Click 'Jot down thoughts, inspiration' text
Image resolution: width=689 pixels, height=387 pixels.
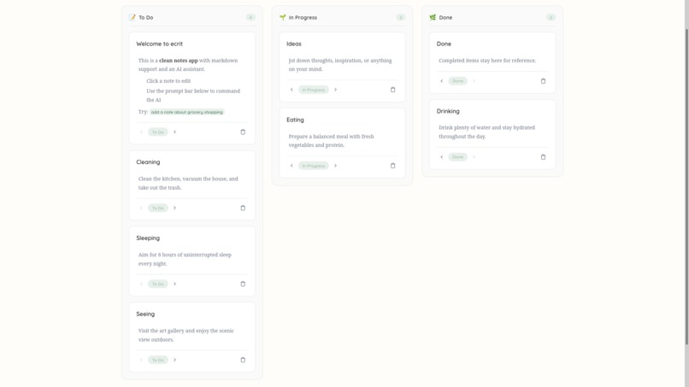pos(340,65)
